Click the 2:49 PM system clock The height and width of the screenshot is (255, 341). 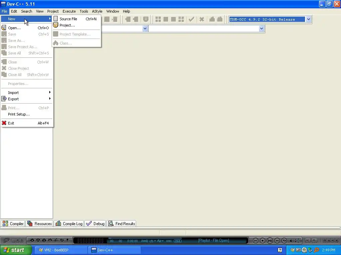coord(329,250)
